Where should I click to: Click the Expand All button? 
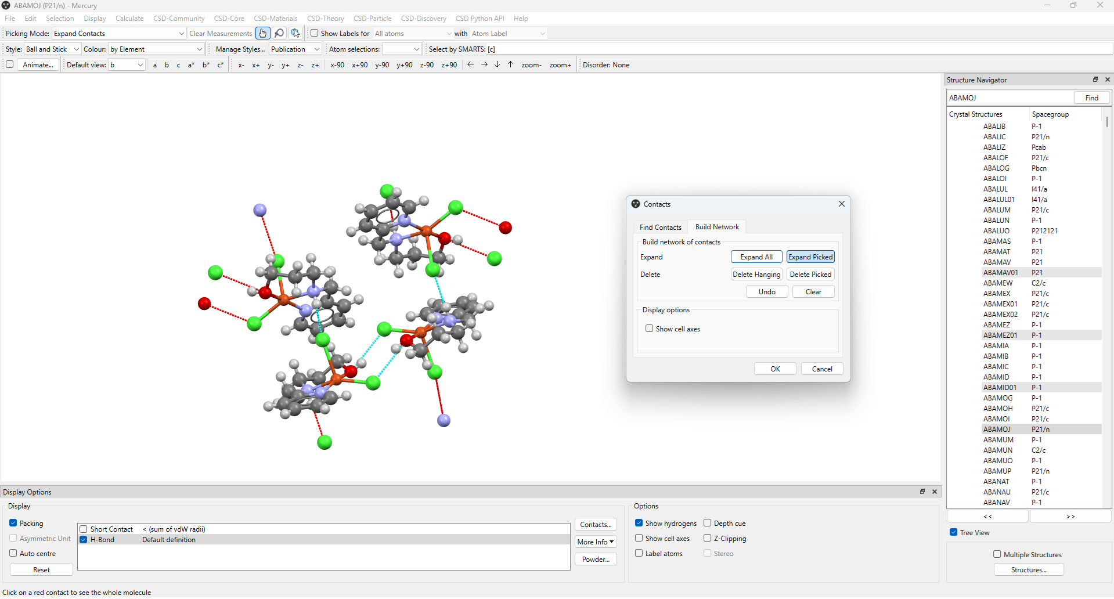tap(756, 257)
